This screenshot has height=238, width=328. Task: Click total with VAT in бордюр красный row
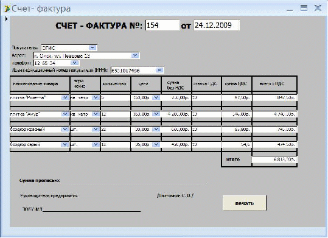tap(274, 130)
